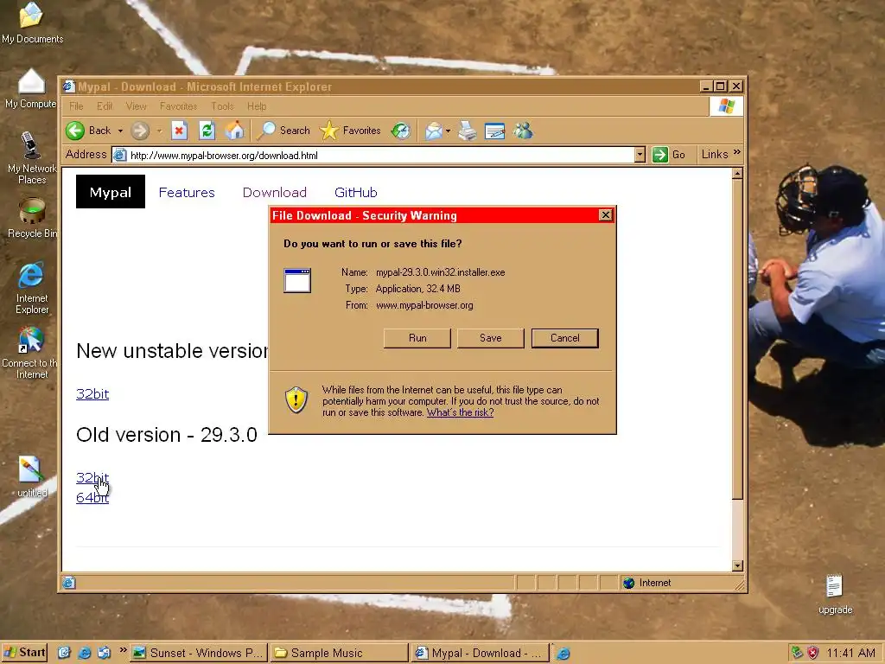Expand the Links bar chevron

[x=737, y=152]
